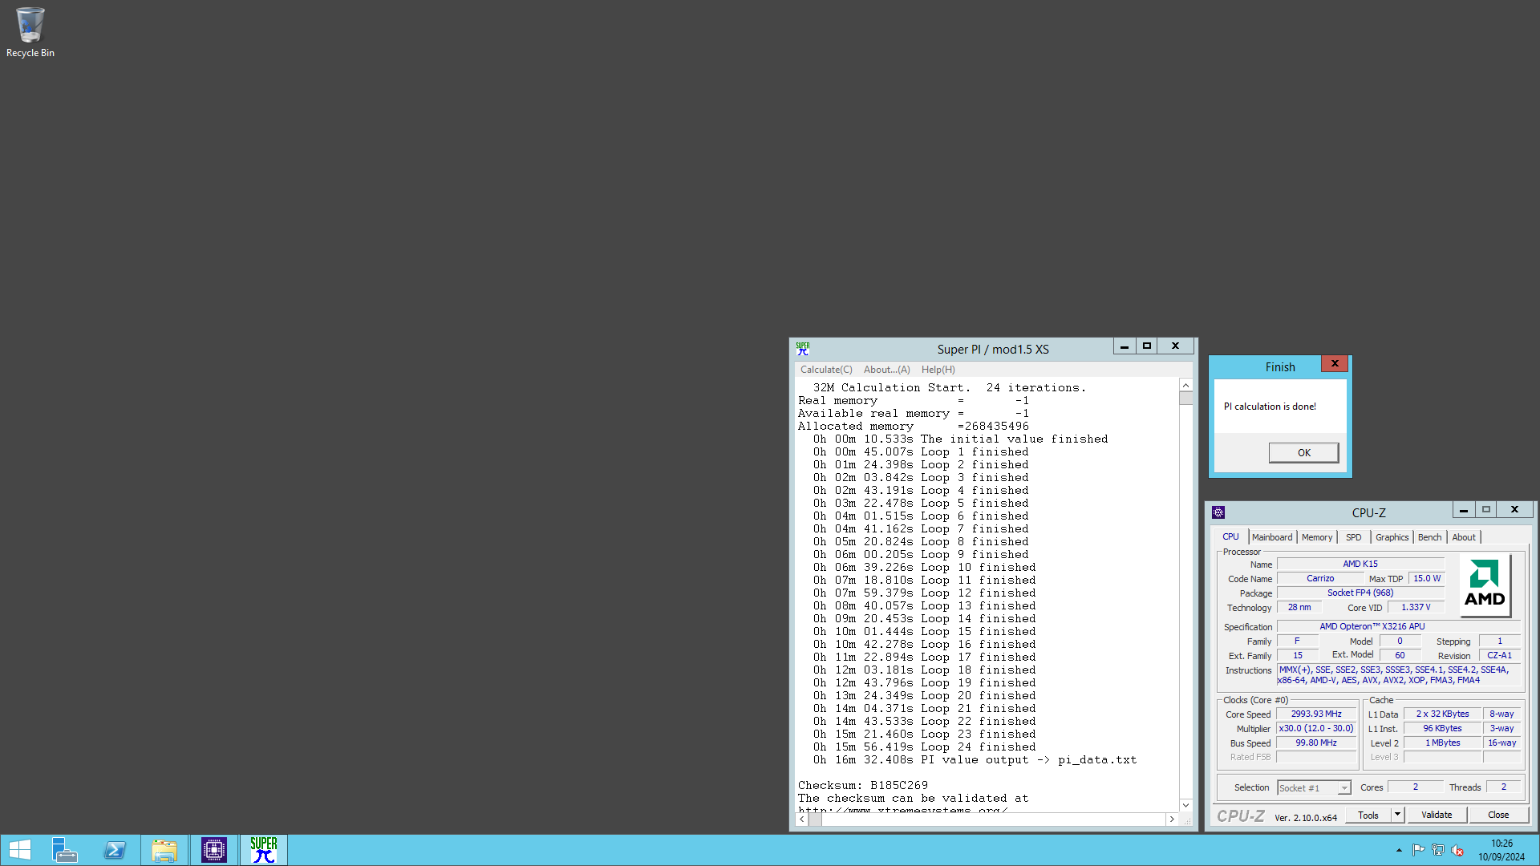Open the Calculate(C) menu in Super PI
Image resolution: width=1540 pixels, height=866 pixels.
coord(826,370)
